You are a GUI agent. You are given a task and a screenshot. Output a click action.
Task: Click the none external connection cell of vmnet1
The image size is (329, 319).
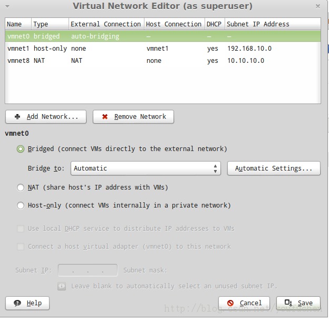pos(79,49)
